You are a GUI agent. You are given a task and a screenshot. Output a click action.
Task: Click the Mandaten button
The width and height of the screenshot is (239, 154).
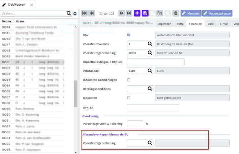coord(191,13)
